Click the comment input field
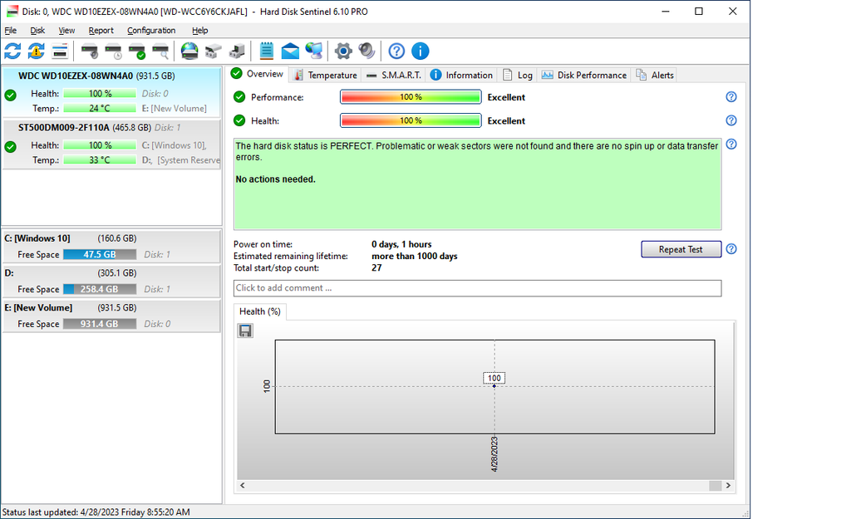 coord(478,288)
